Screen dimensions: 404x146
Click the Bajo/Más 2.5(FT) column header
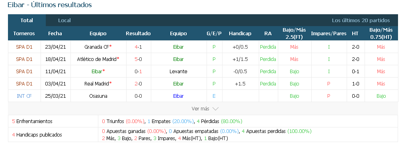pos(294,33)
